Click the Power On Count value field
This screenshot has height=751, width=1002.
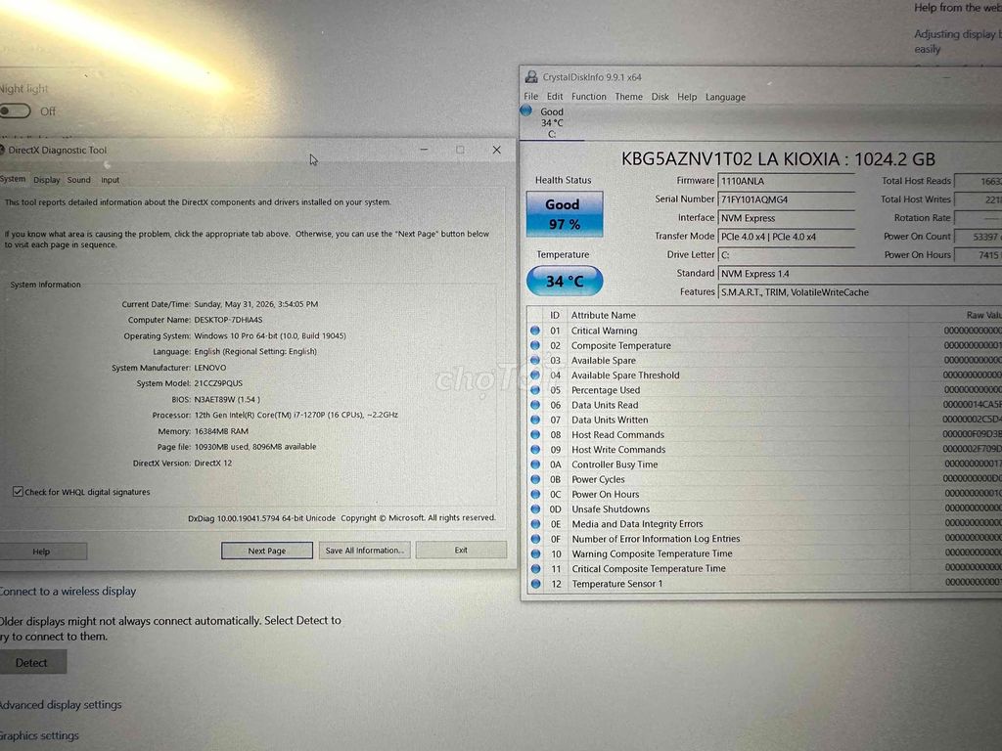point(979,237)
